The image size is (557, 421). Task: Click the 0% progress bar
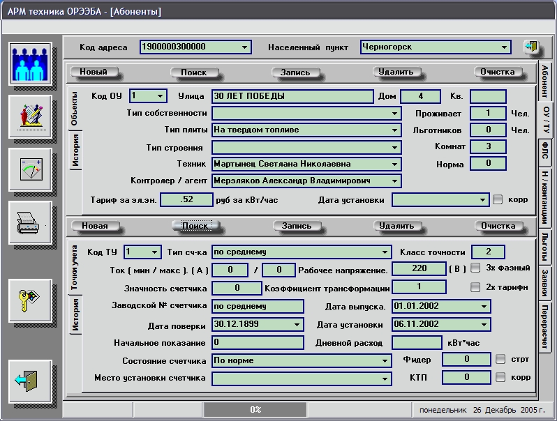pyautogui.click(x=255, y=409)
